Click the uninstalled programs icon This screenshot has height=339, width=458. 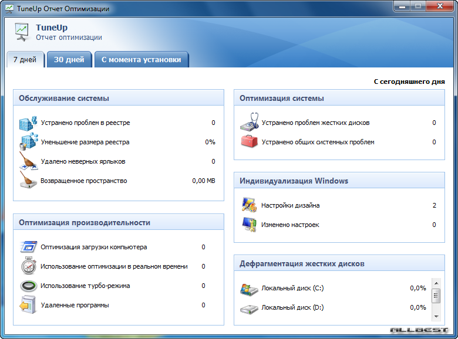[x=28, y=305]
